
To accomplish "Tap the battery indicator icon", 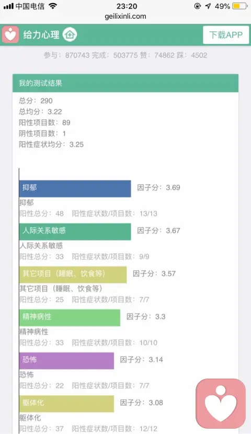I will pos(239,6).
